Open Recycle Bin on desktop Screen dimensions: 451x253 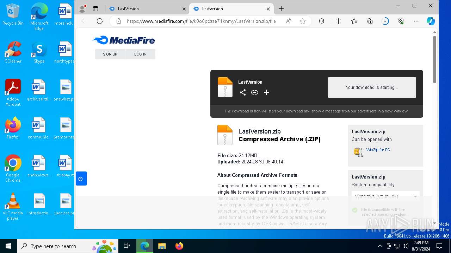pyautogui.click(x=13, y=14)
